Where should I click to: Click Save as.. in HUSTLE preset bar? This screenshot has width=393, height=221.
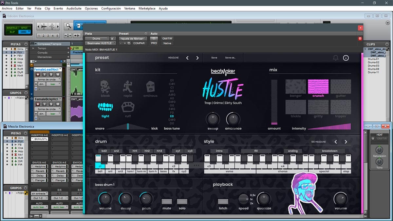pos(230,58)
